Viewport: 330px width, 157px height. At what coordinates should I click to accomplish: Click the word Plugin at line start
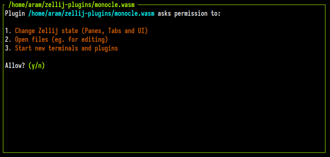pyautogui.click(x=15, y=14)
